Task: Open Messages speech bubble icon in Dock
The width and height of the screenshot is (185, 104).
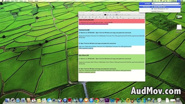Action: point(49,100)
